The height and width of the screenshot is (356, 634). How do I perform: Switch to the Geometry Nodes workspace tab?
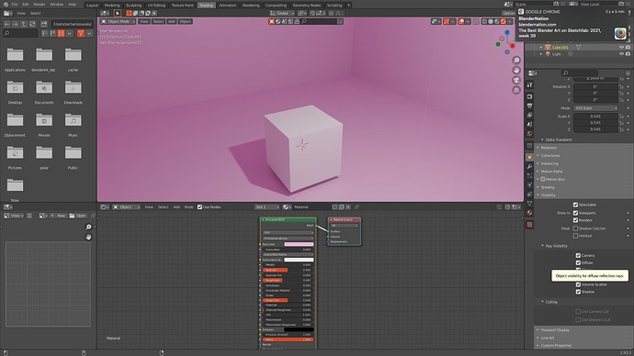(307, 6)
